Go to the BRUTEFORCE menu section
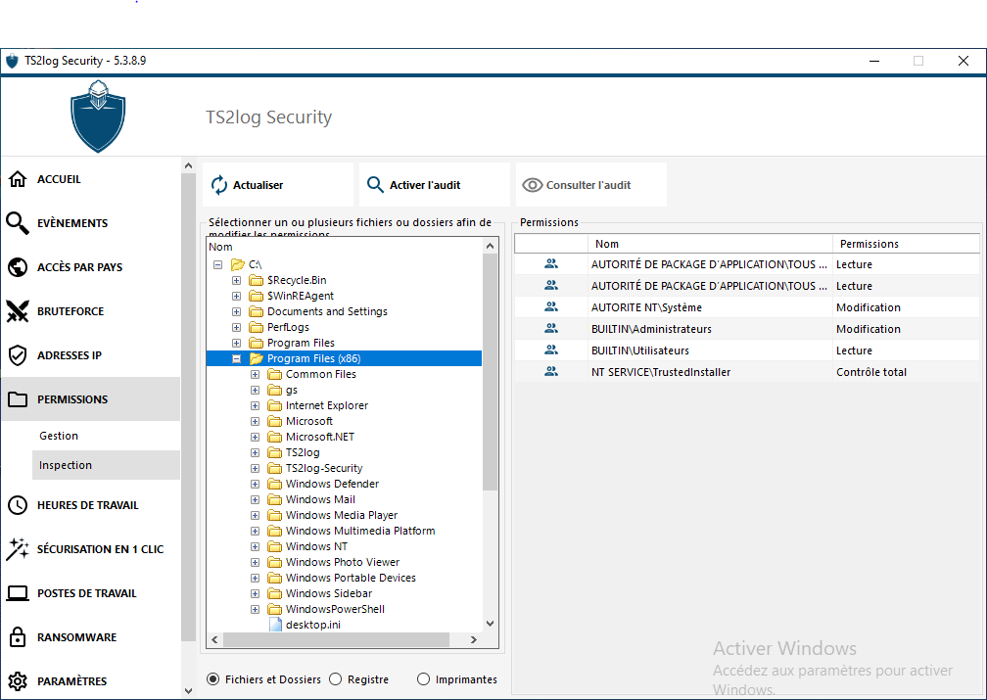The height and width of the screenshot is (700, 987). [x=91, y=311]
